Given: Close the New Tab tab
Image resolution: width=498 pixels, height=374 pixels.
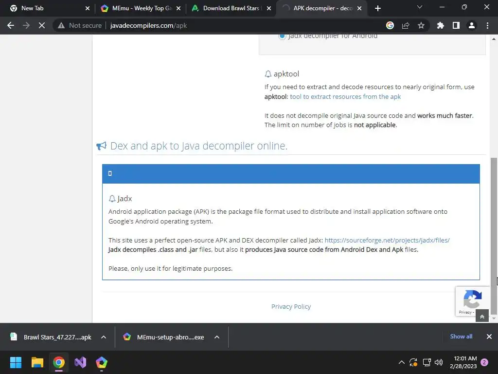Looking at the screenshot, I should tap(88, 8).
